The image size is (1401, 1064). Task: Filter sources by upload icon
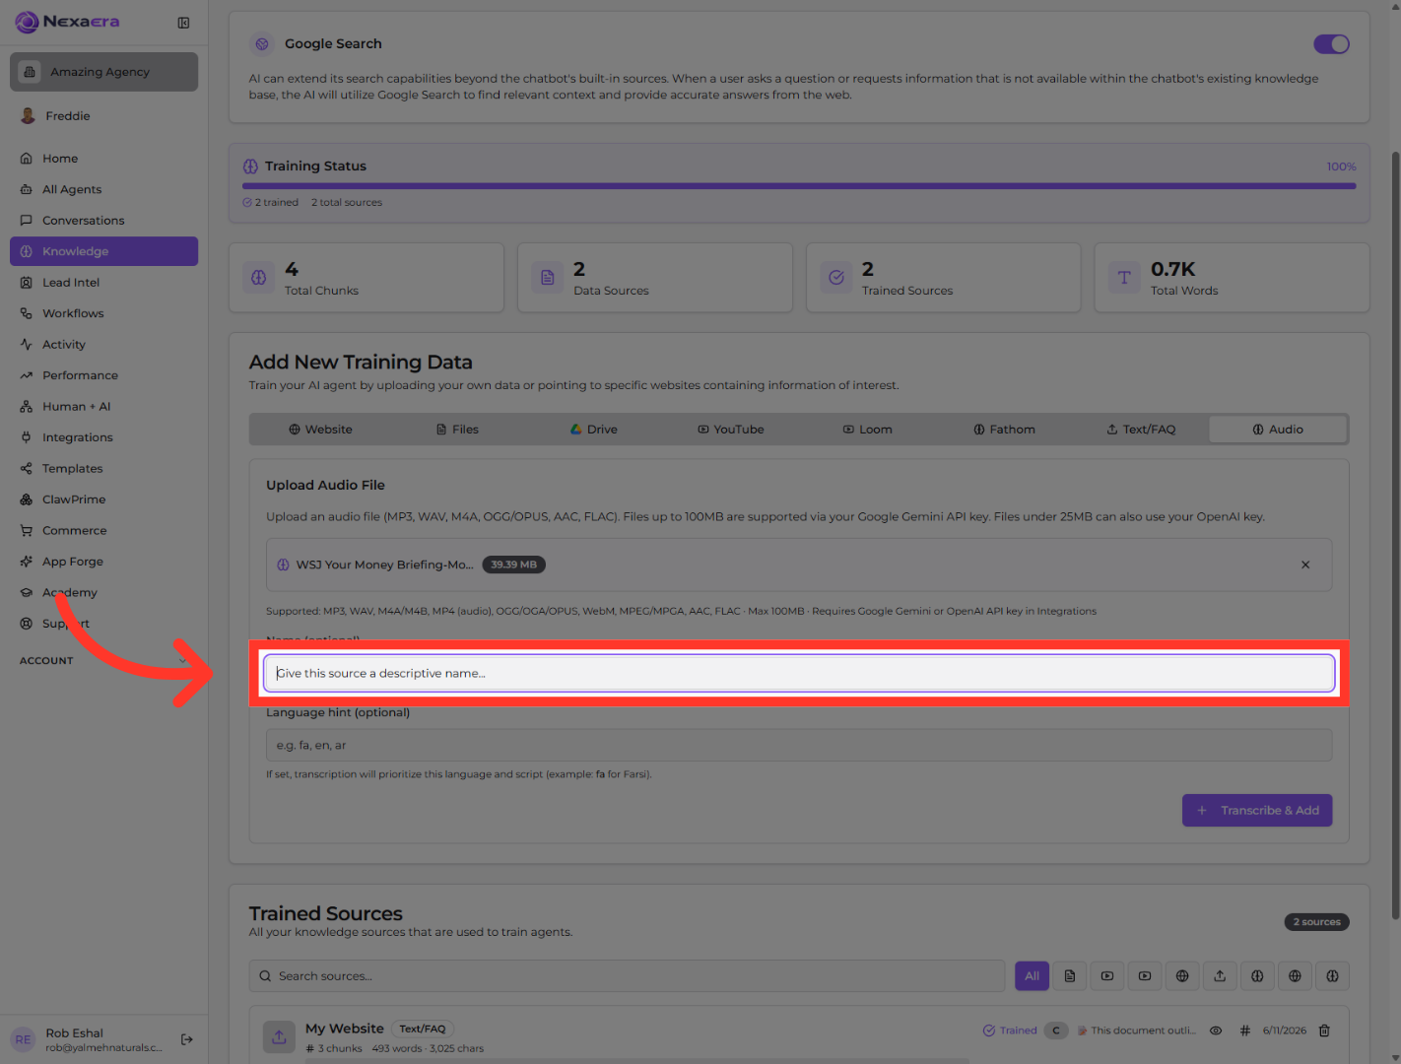1220,976
